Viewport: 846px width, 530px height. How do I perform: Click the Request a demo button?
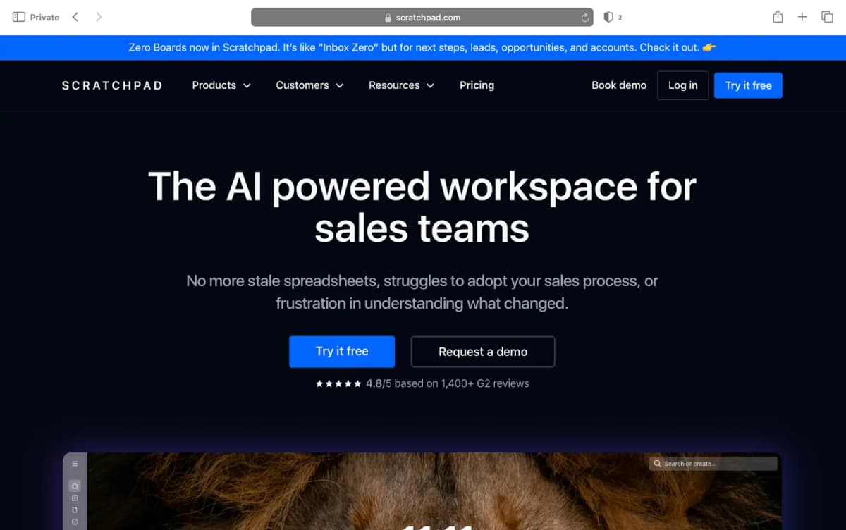483,352
